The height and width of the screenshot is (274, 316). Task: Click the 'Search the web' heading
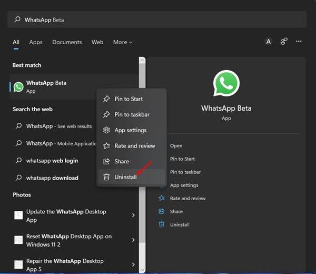coord(33,109)
